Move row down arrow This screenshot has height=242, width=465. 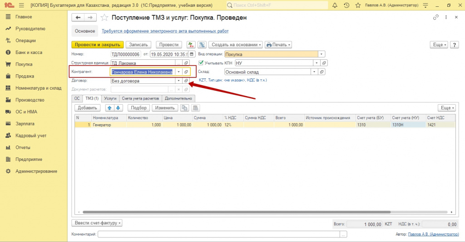tap(118, 108)
